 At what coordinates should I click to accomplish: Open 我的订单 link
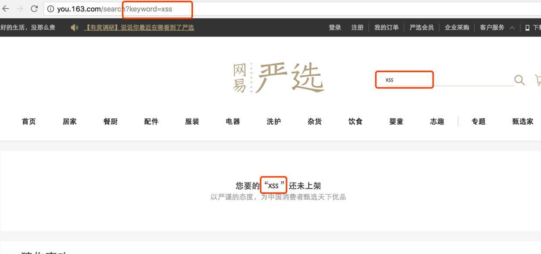click(x=386, y=27)
